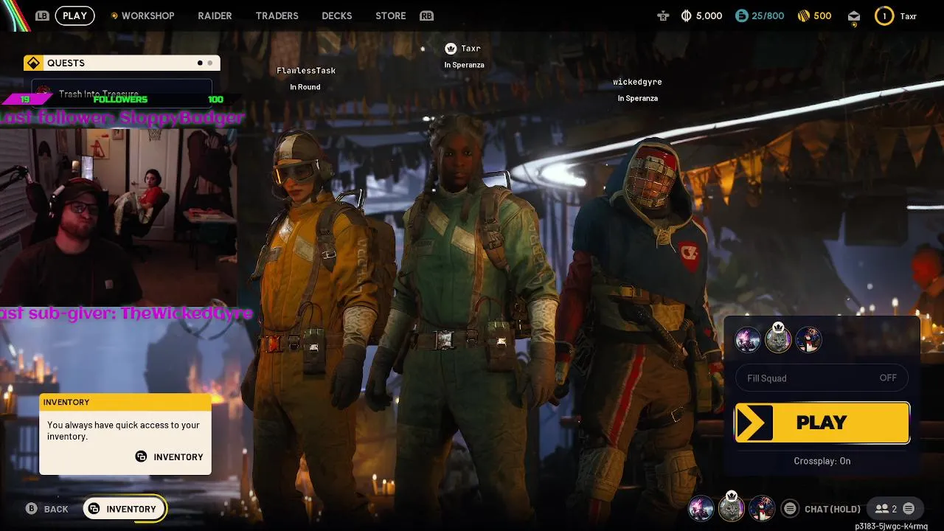Click the cat leader avatar in play panel
Viewport: 944px width, 531px height.
click(777, 340)
